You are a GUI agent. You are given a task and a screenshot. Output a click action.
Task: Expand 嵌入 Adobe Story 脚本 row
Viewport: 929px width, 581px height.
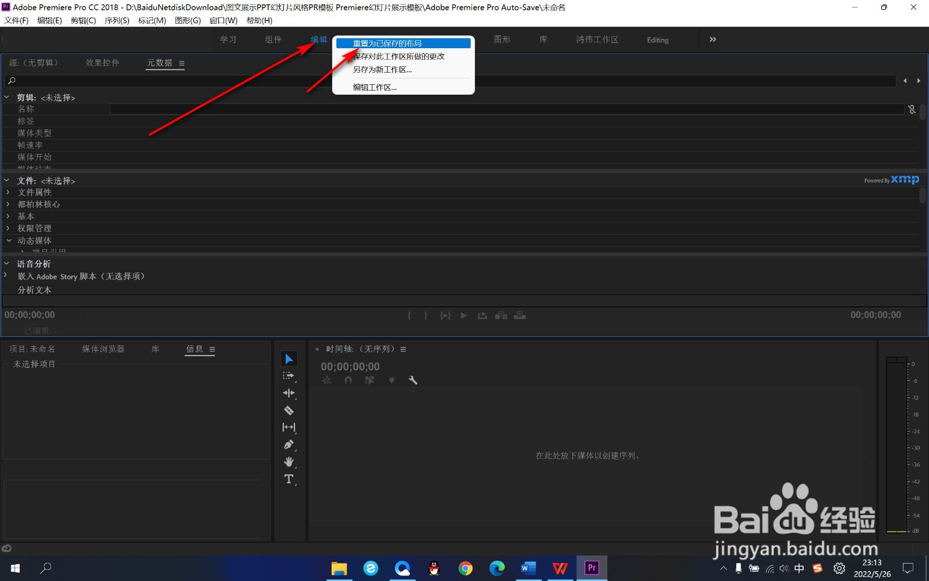pos(6,275)
